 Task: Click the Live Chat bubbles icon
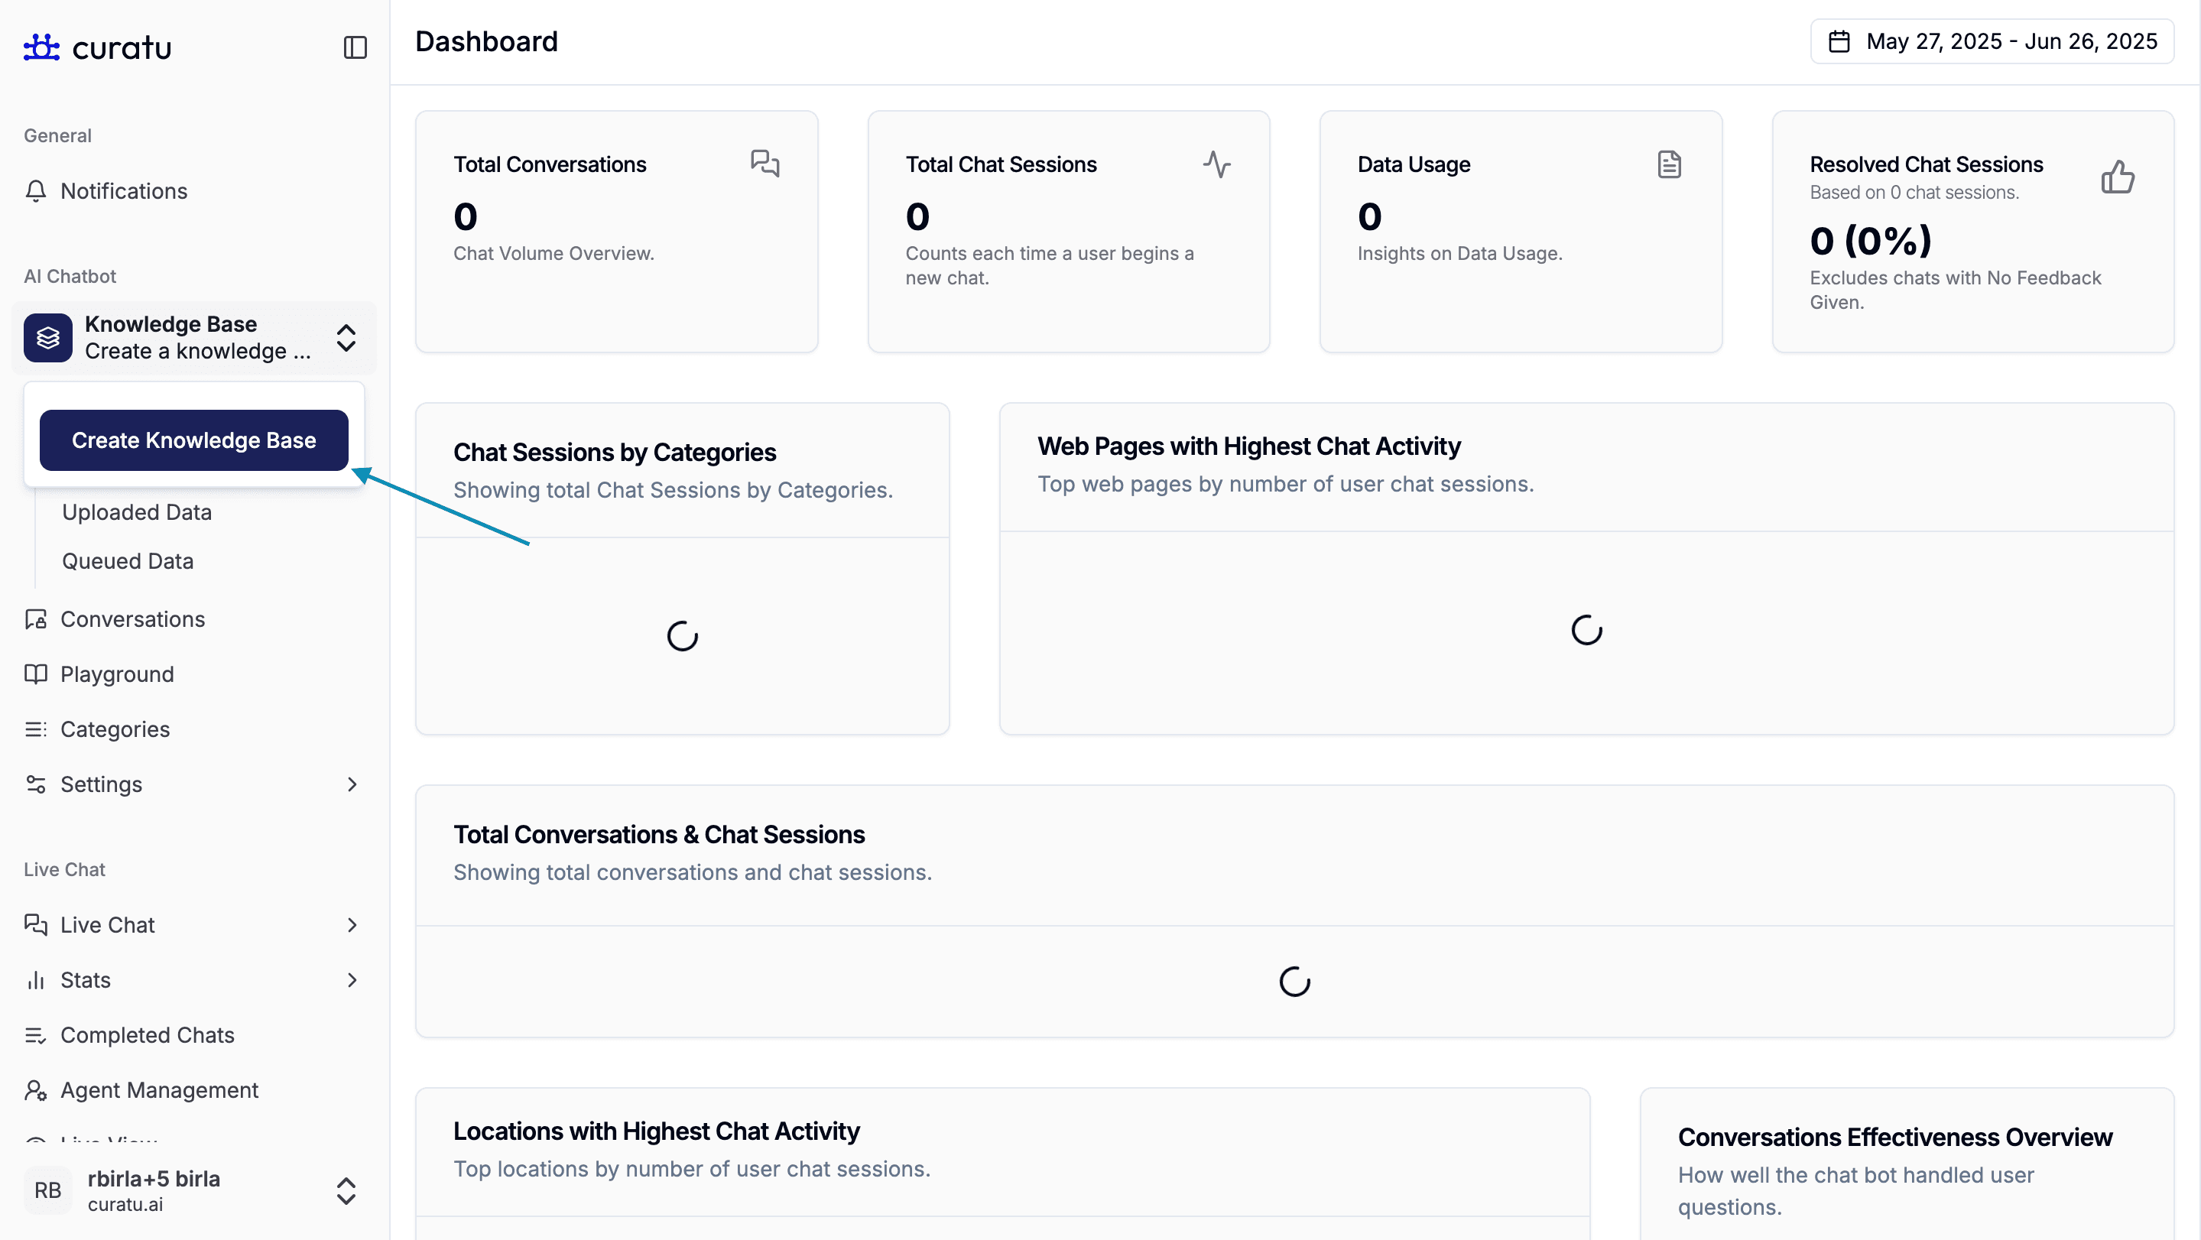click(36, 925)
